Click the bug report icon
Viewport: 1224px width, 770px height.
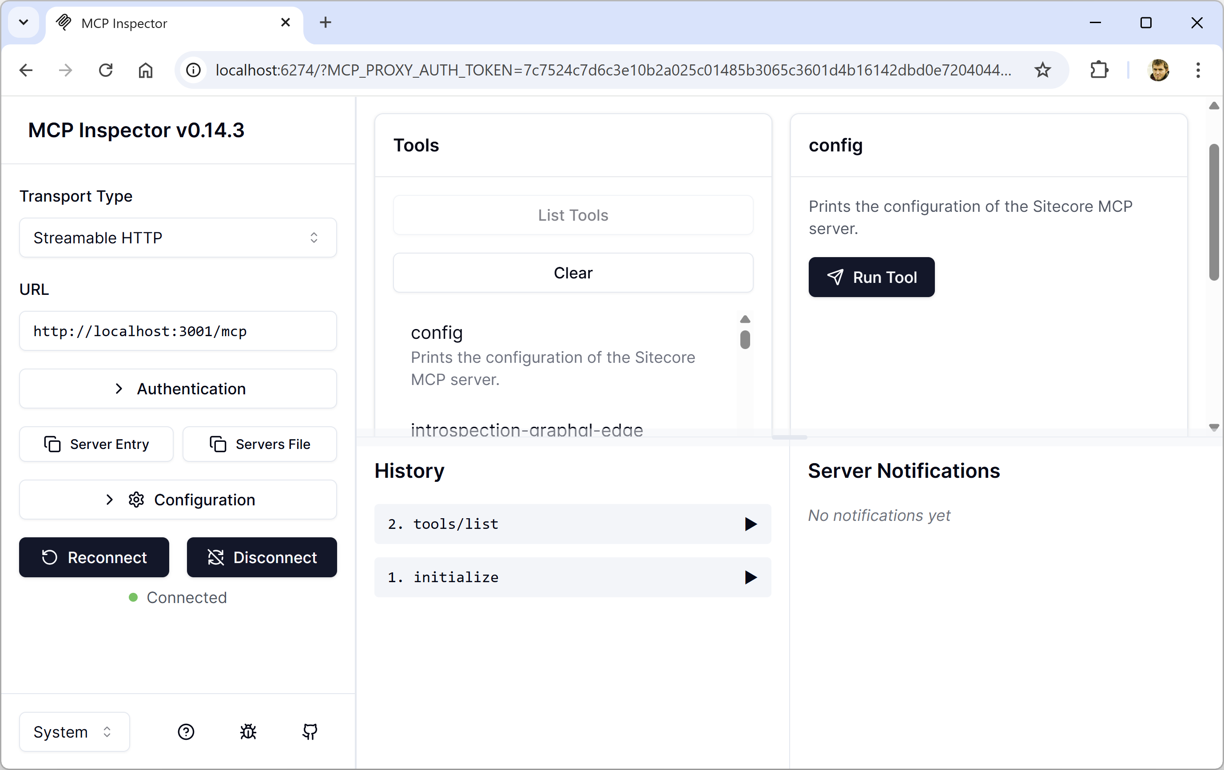tap(249, 732)
